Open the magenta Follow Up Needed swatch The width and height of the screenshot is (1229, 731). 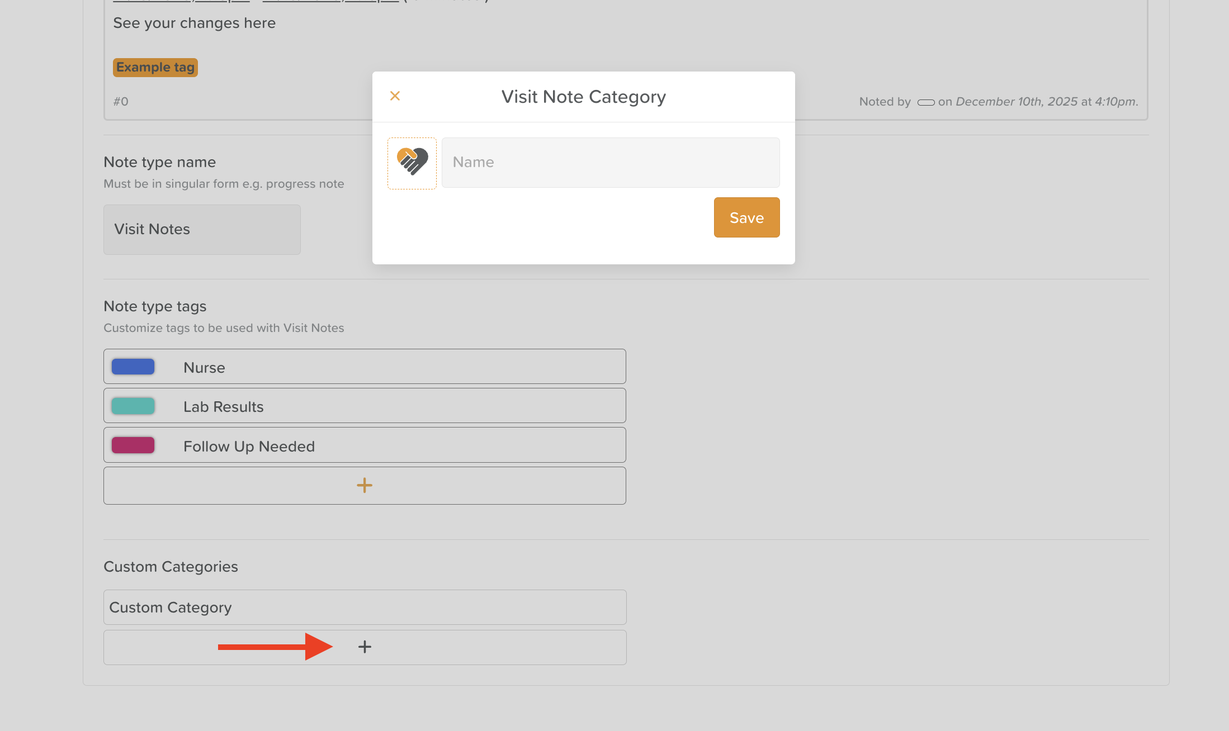(x=133, y=445)
